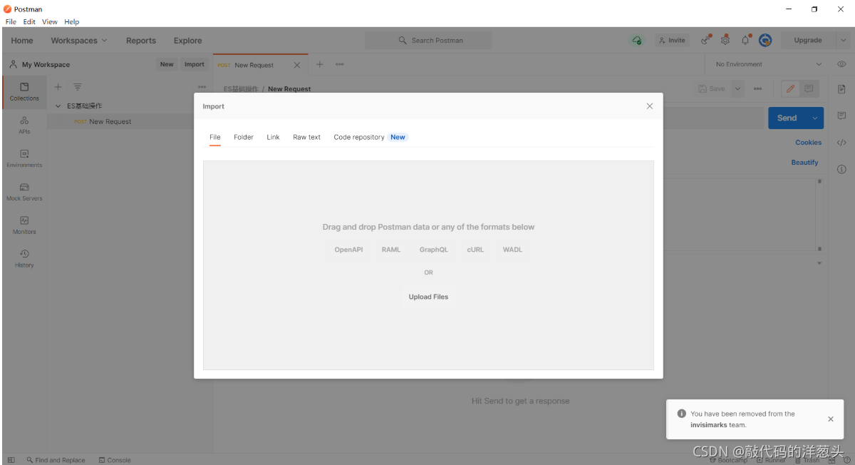Click the Save button

712,89
